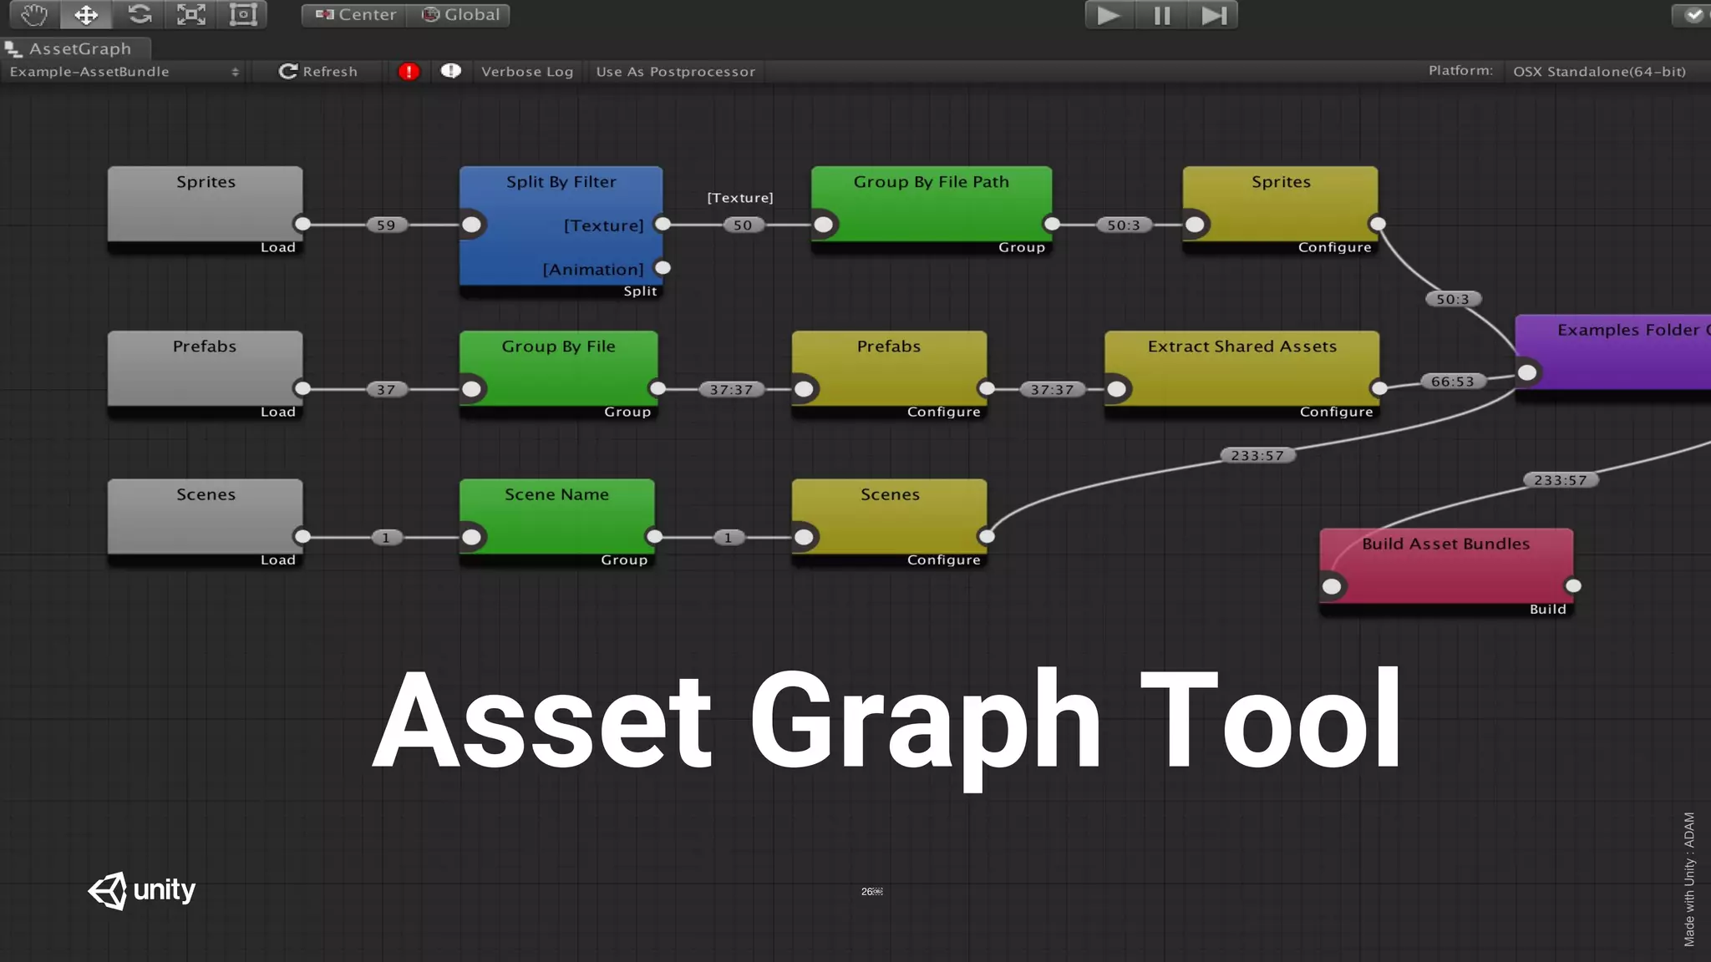Select the Build Asset Bundles node

(x=1446, y=572)
